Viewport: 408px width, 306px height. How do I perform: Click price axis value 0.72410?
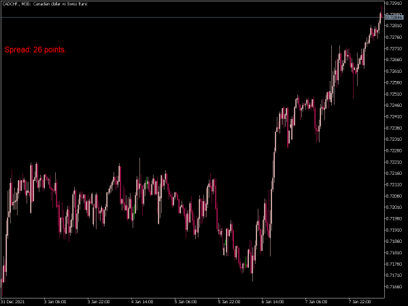394,116
